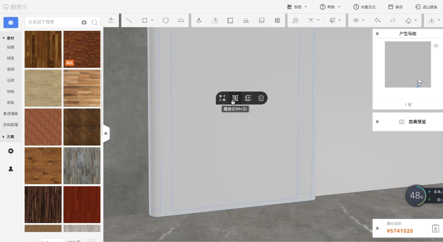Screen dimensions: 443x242
Task: Open the 教程 tutorial menu
Action: click(297, 7)
